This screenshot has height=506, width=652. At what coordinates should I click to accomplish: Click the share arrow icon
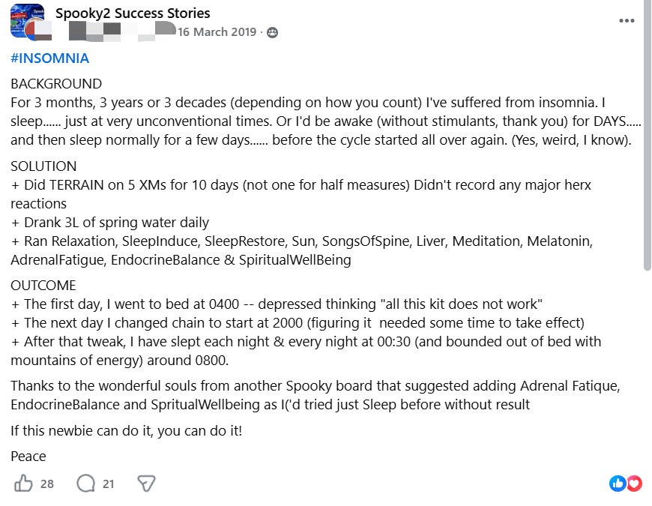click(146, 484)
